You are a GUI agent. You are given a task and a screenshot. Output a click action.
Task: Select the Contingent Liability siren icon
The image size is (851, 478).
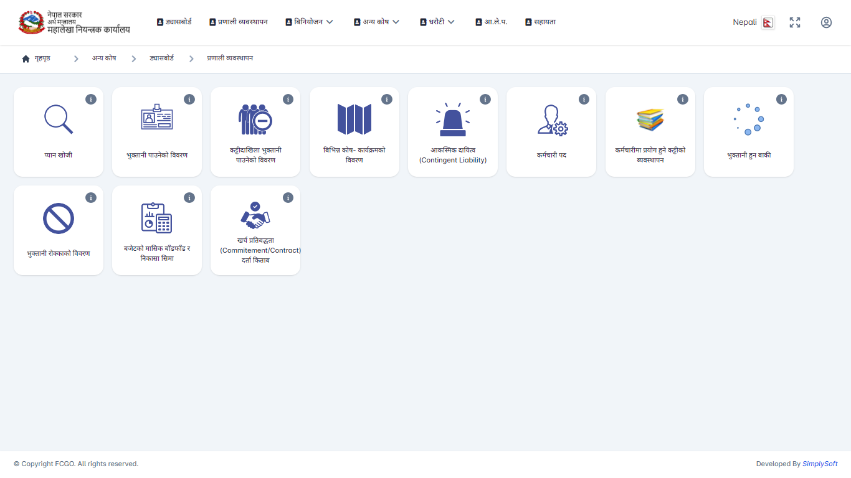453,120
